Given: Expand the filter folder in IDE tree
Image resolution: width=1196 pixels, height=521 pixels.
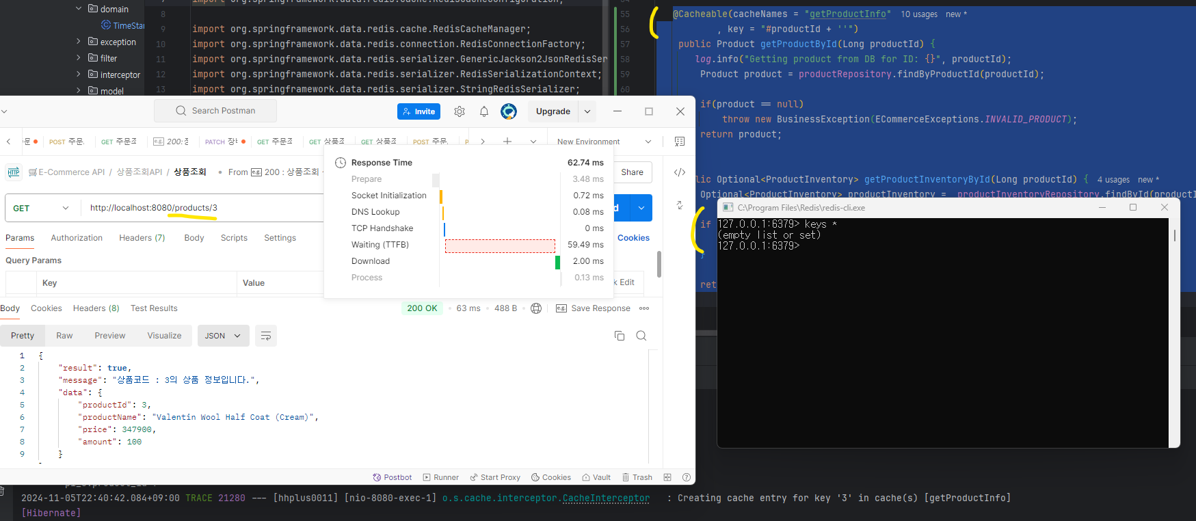Looking at the screenshot, I should tap(79, 58).
